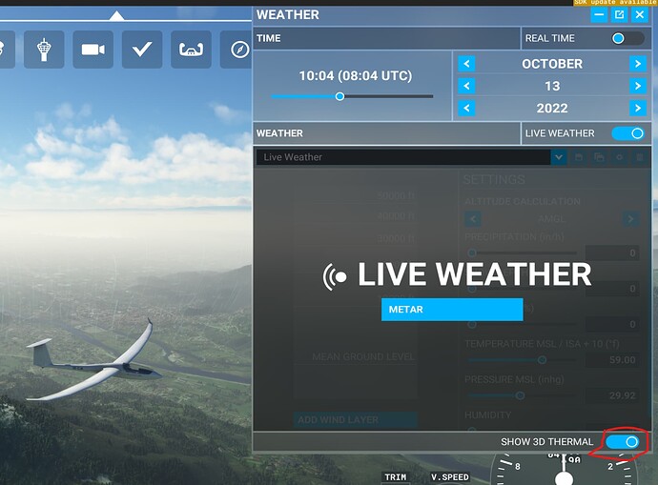Click the copy preset icon
This screenshot has width=658, height=485.
pos(599,157)
